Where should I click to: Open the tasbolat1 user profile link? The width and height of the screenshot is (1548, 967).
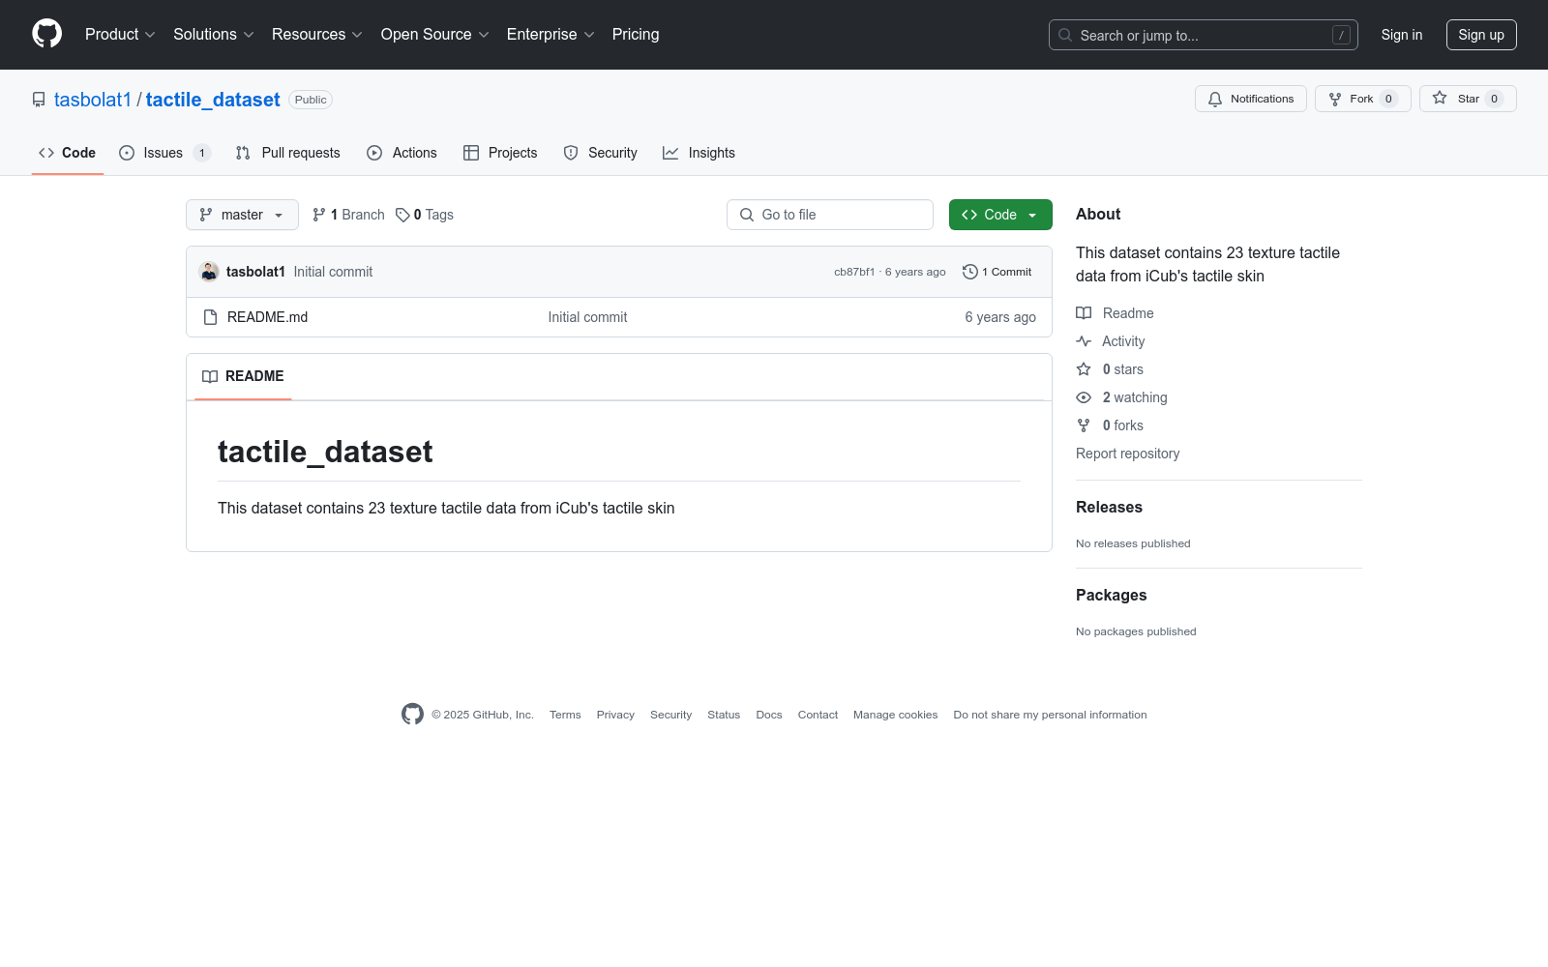[93, 100]
